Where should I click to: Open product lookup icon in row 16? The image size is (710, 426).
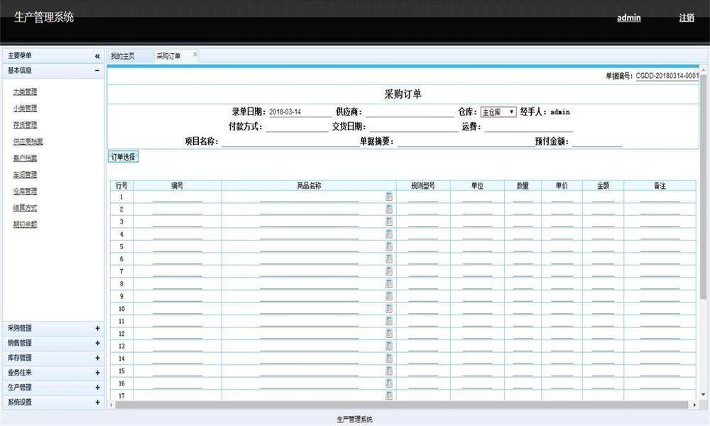388,383
